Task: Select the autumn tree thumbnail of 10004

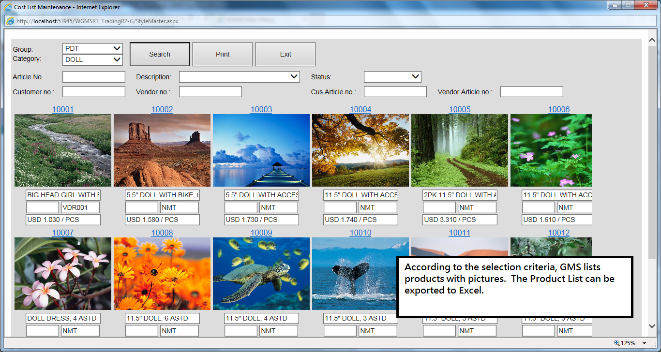Action: [x=361, y=150]
